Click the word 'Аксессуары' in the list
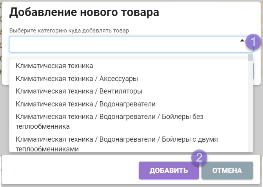Image resolution: width=263 pixels, height=187 pixels. pyautogui.click(x=119, y=78)
